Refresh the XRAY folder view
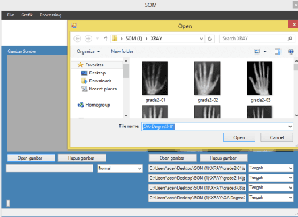Image resolution: width=298 pixels, height=217 pixels. point(210,39)
